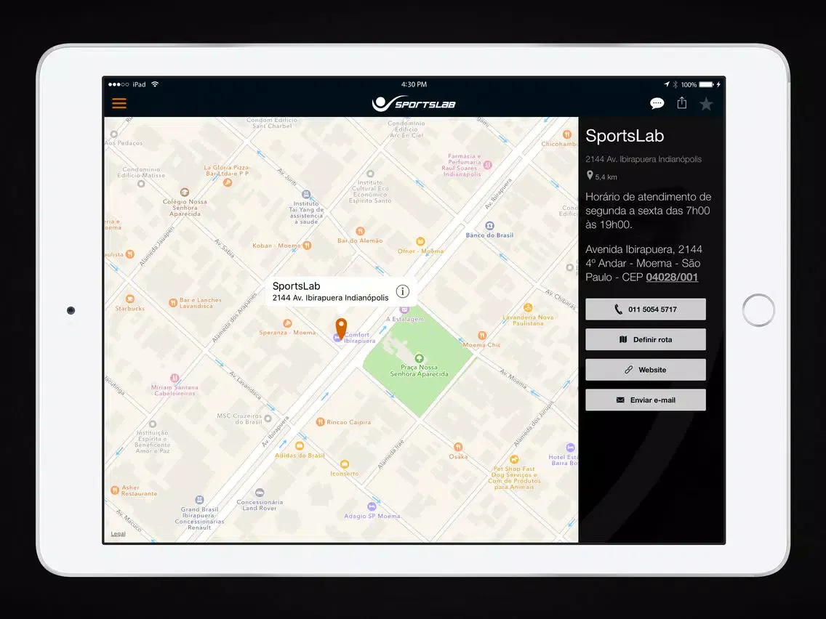Open the orange hamburger menu
This screenshot has width=826, height=619.
click(119, 103)
